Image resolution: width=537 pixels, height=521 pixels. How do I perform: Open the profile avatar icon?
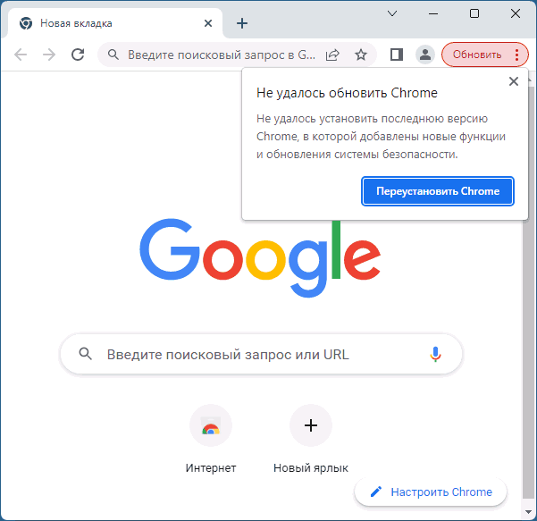tap(425, 55)
